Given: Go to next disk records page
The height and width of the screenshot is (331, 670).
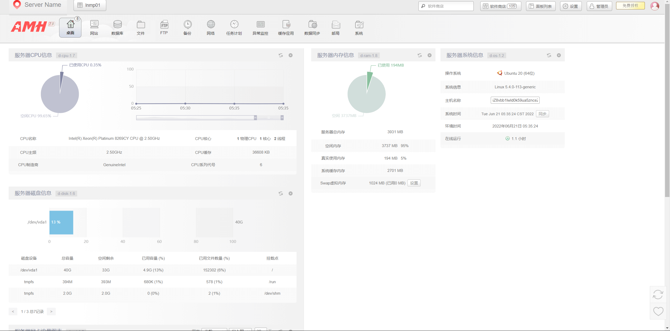Looking at the screenshot, I should pyautogui.click(x=51, y=311).
